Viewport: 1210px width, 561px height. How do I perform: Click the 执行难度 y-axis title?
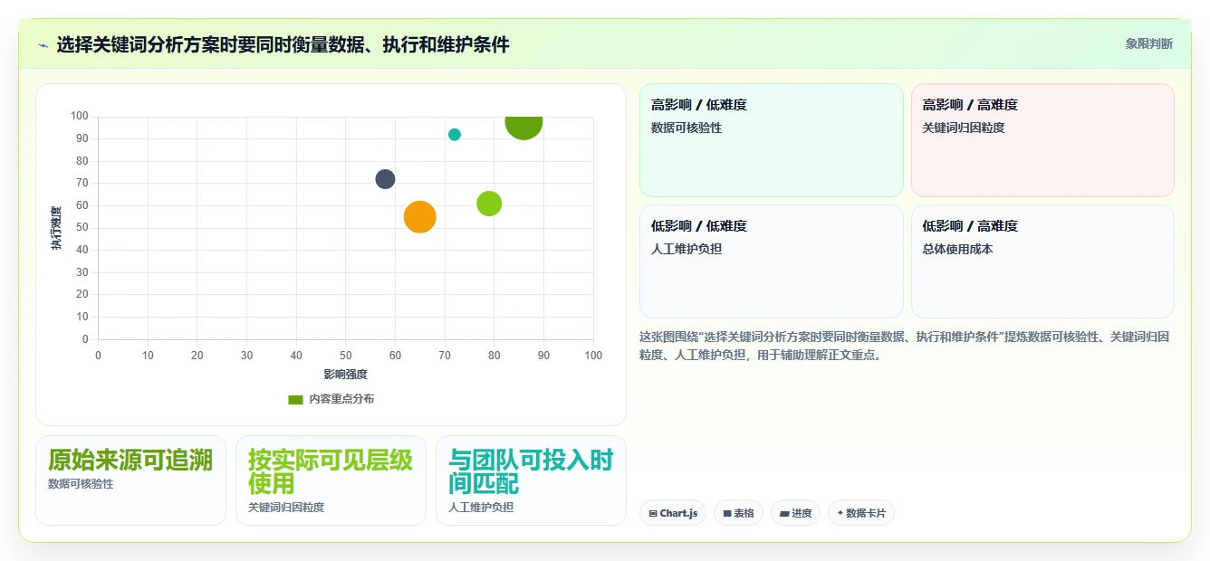point(56,228)
